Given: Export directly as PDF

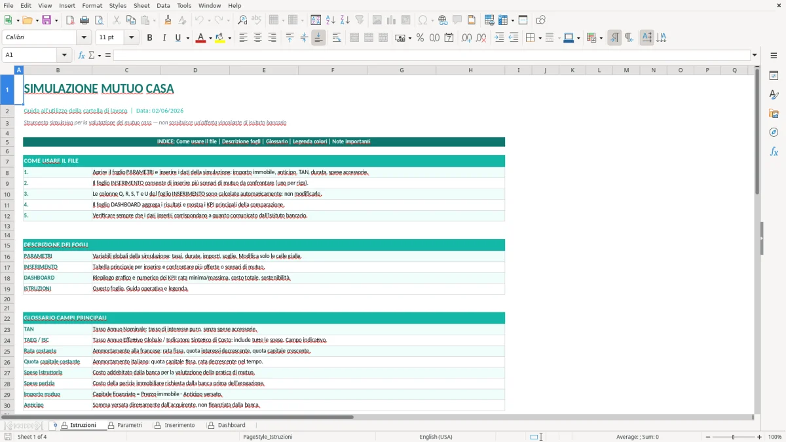Looking at the screenshot, I should coord(69,20).
